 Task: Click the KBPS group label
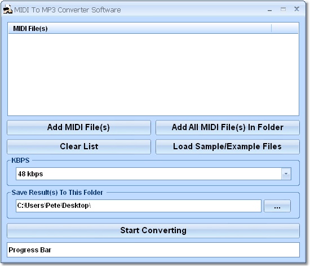(x=20, y=161)
